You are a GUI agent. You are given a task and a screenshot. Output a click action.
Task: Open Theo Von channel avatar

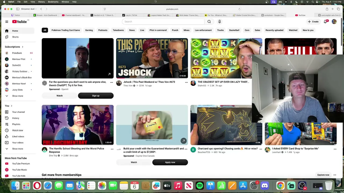pyautogui.click(x=119, y=83)
